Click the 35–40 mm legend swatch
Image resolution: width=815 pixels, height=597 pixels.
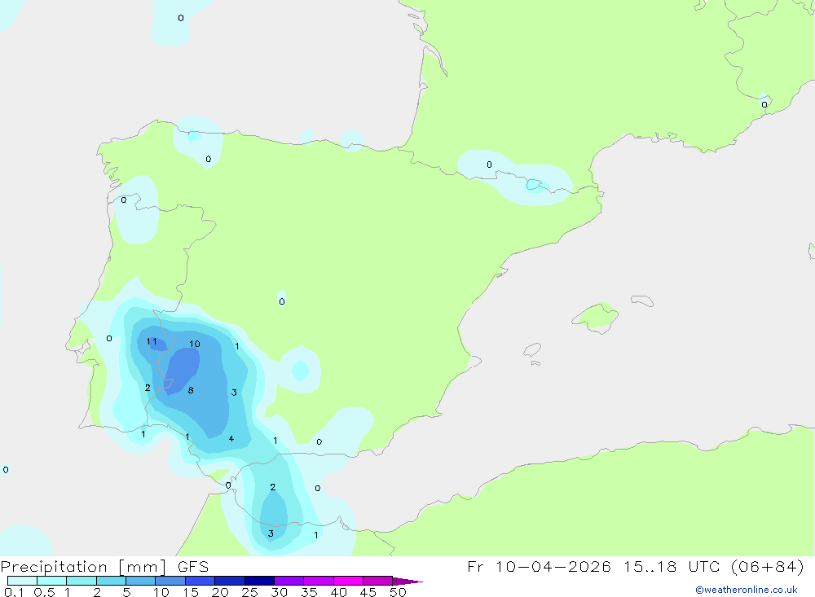point(319,581)
